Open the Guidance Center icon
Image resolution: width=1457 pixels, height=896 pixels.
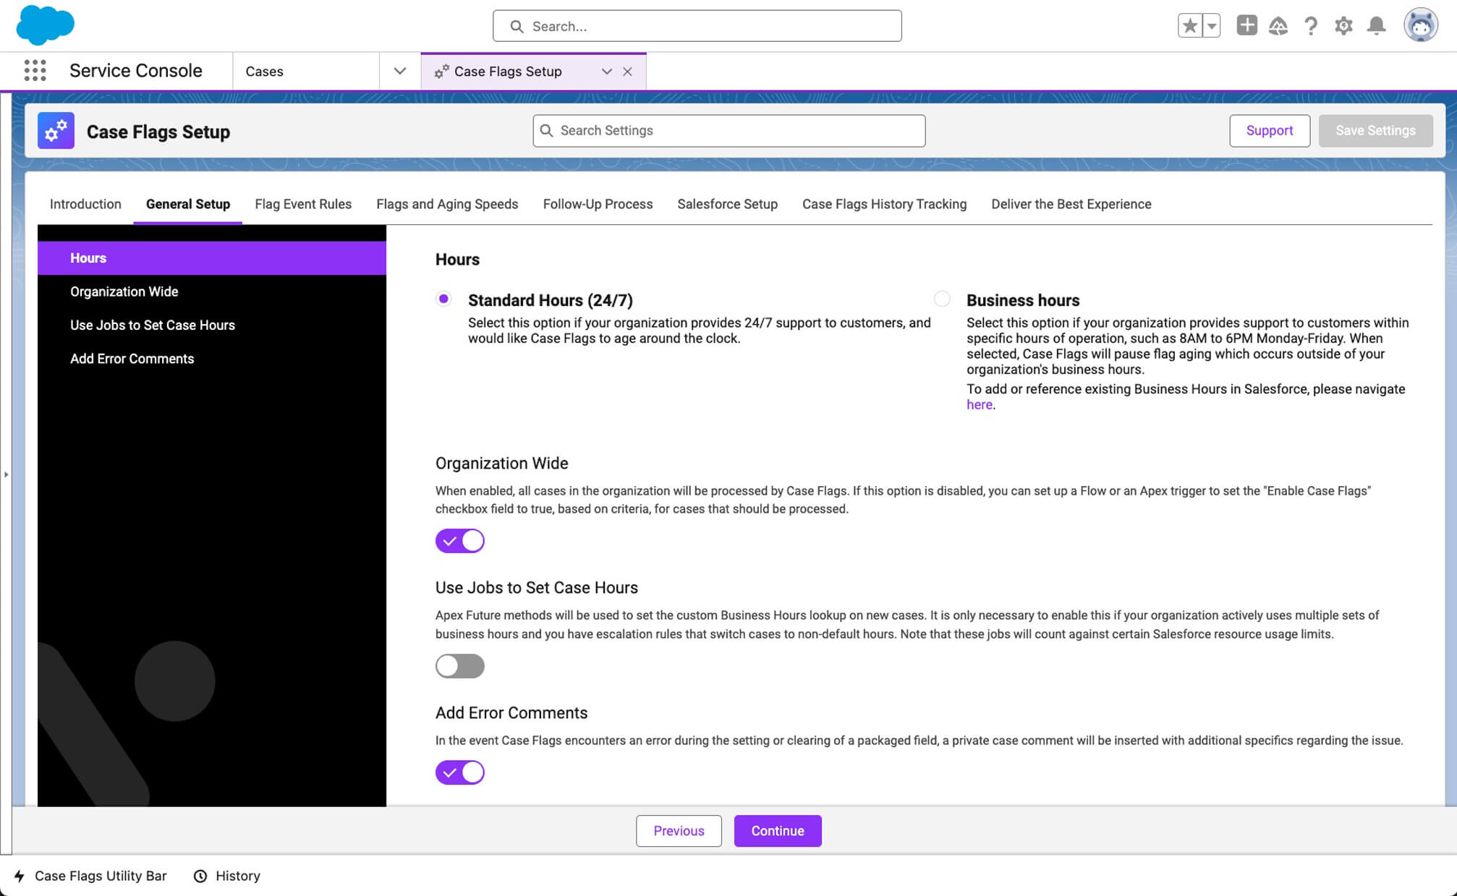pos(1278,25)
